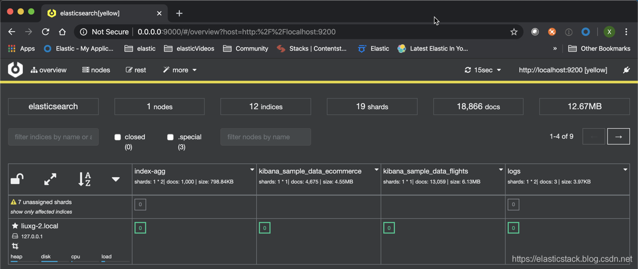Expand the more menu

180,70
